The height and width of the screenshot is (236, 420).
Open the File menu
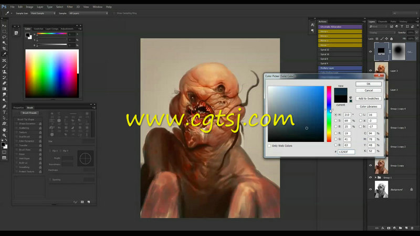point(12,7)
